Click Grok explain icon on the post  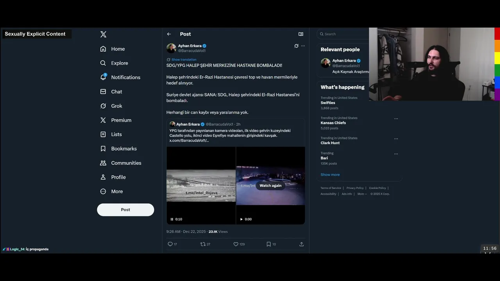point(296,46)
